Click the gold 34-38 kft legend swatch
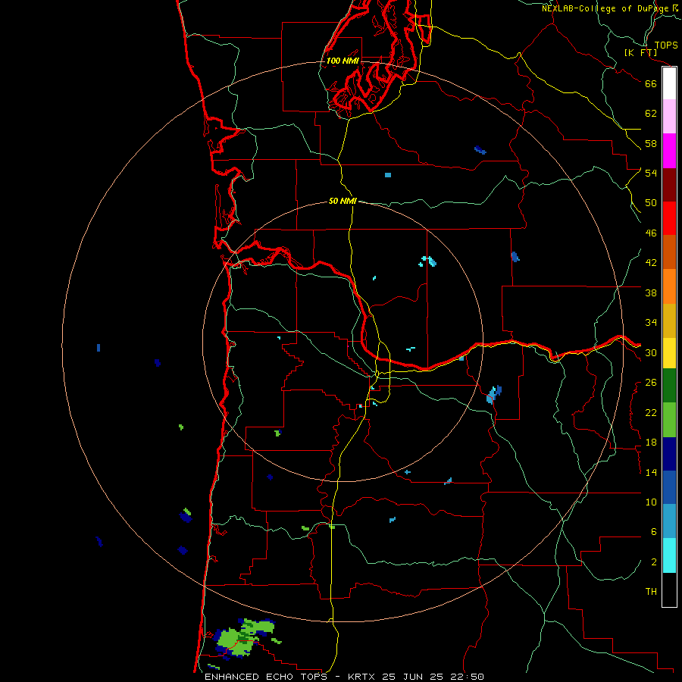This screenshot has height=682, width=682. click(x=669, y=321)
